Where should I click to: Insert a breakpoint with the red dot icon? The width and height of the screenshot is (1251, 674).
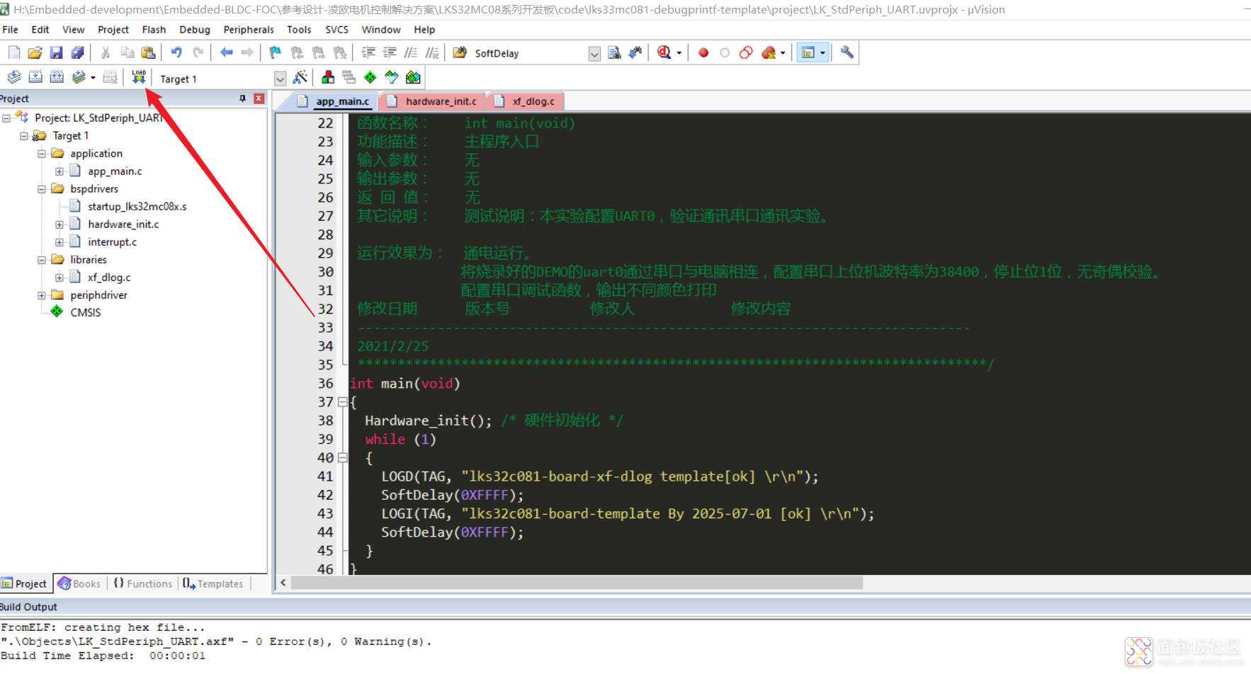point(703,52)
